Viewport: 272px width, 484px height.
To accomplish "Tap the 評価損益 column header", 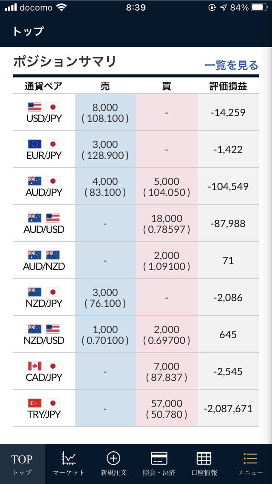I will (228, 86).
